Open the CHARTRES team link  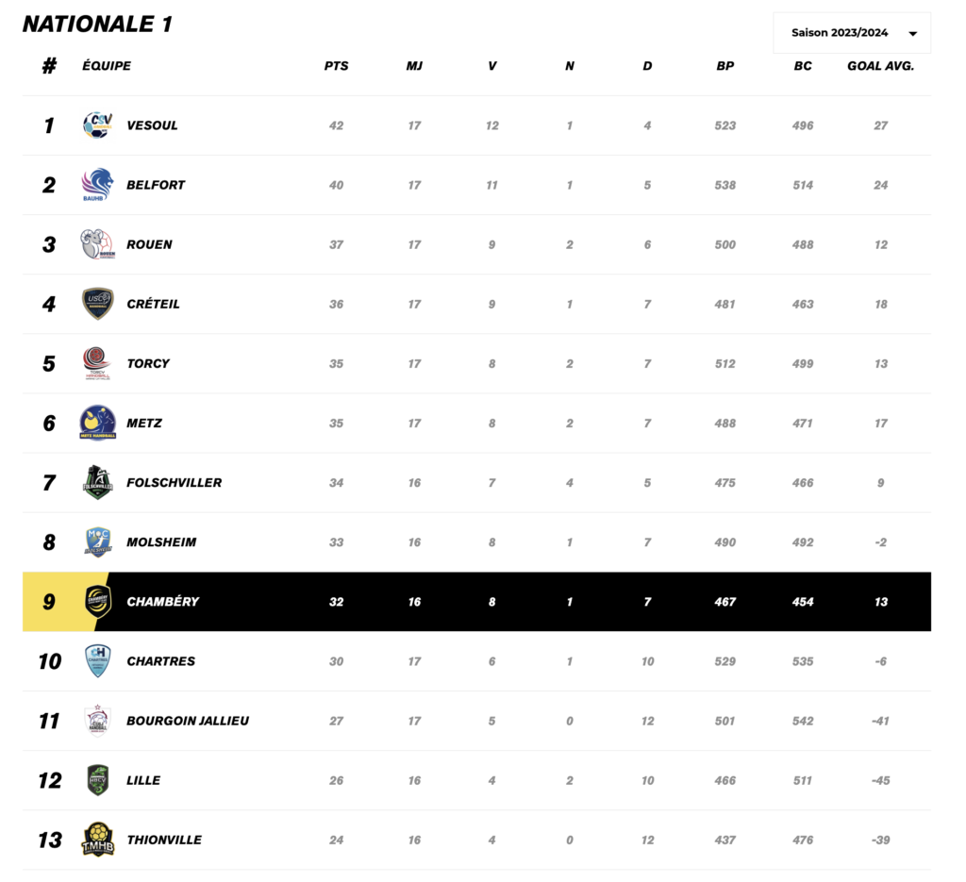160,661
